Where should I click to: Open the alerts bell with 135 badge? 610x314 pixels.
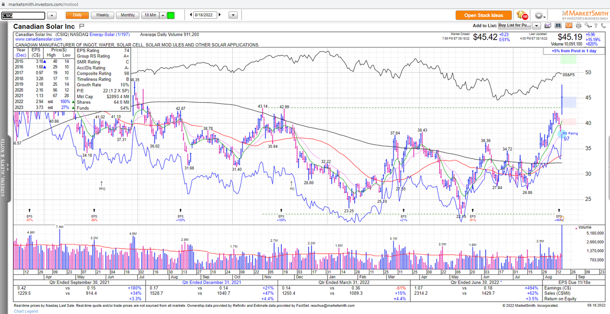click(x=522, y=15)
